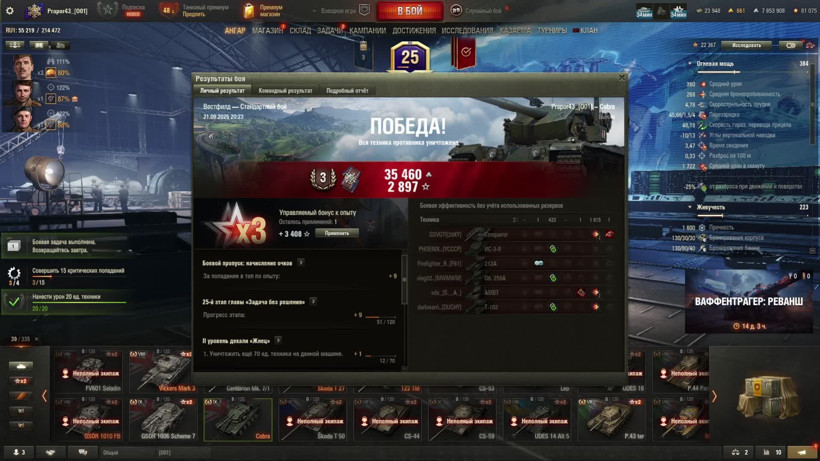Open the chat channels speech bubble icon

click(x=83, y=452)
